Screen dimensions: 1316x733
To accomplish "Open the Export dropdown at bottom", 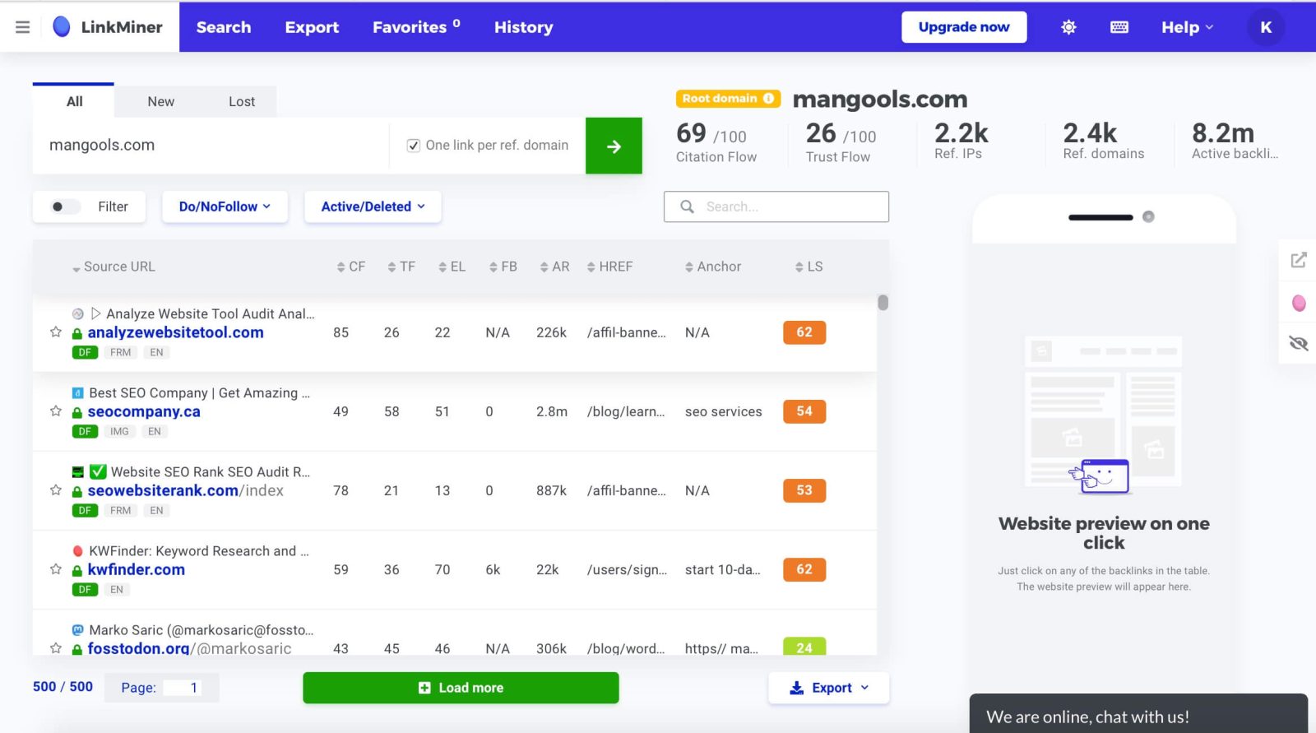I will (x=829, y=688).
